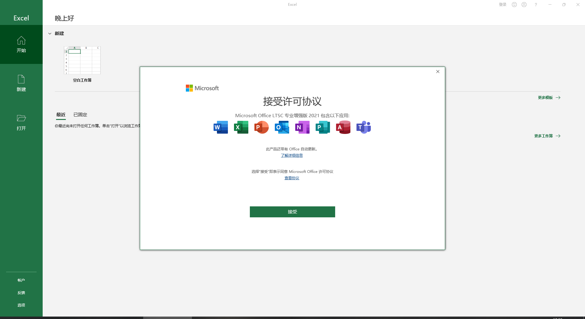Click the Outlook app icon

(282, 127)
